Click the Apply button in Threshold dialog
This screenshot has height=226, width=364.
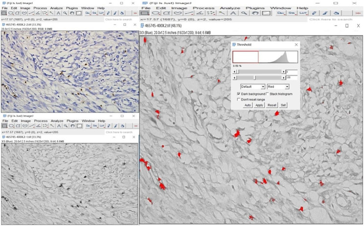pyautogui.click(x=259, y=105)
